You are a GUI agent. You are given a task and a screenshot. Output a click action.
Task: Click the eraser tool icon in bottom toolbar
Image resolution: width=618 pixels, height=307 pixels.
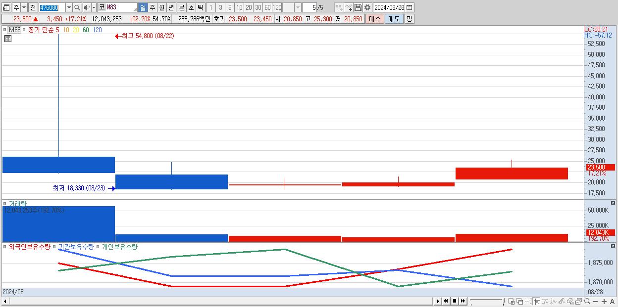570,302
